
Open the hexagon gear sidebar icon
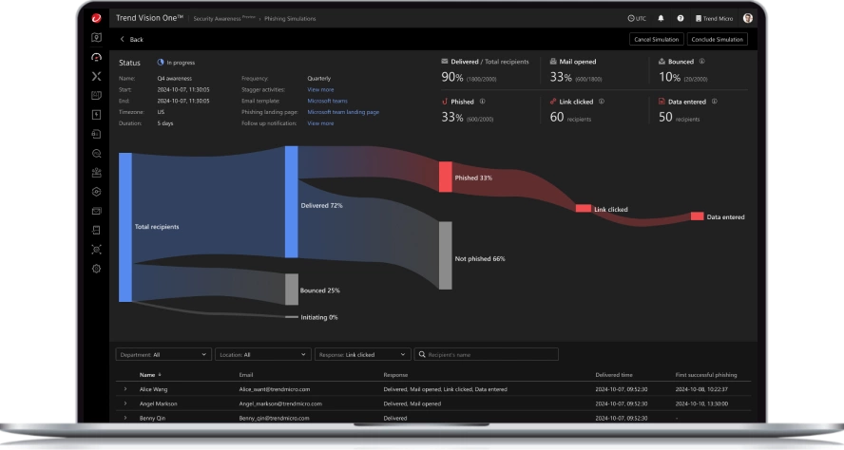96,192
